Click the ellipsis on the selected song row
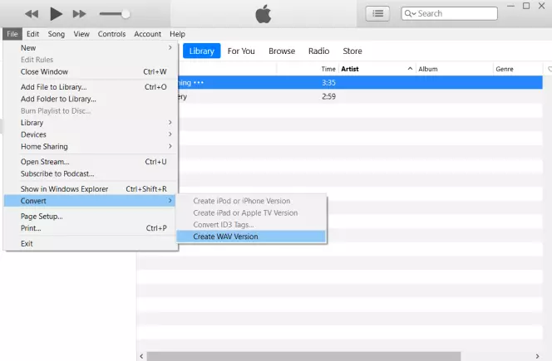 (199, 83)
